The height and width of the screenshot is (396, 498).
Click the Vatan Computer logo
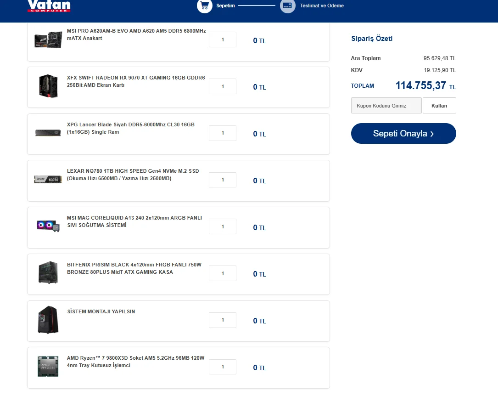(x=49, y=6)
